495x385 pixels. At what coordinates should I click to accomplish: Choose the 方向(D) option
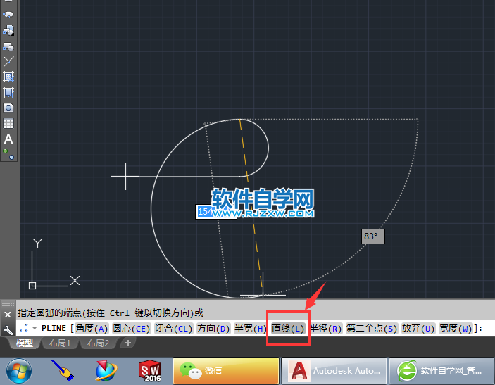click(x=213, y=329)
